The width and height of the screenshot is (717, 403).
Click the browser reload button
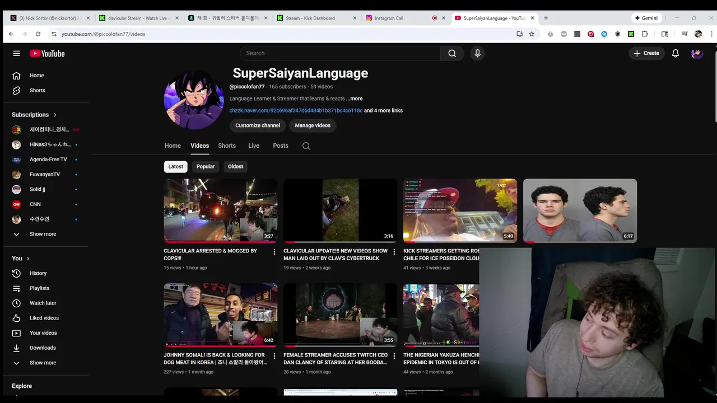(x=38, y=34)
